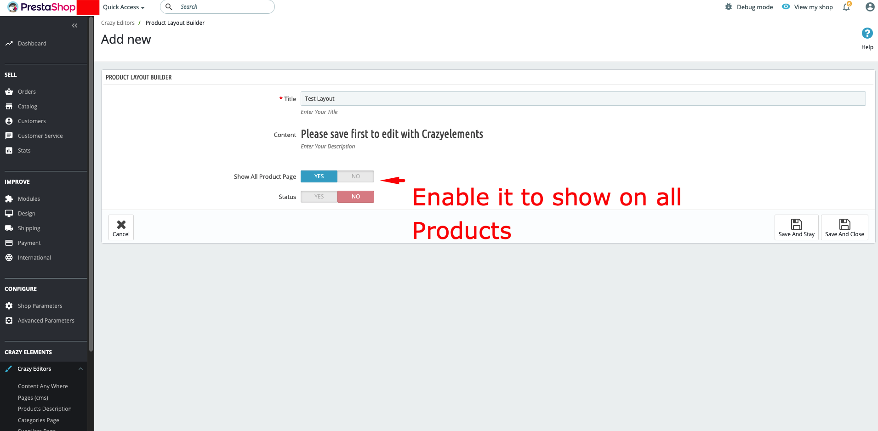This screenshot has width=878, height=431.
Task: Collapse the Crazy Editors submenu chevron
Action: (x=80, y=369)
